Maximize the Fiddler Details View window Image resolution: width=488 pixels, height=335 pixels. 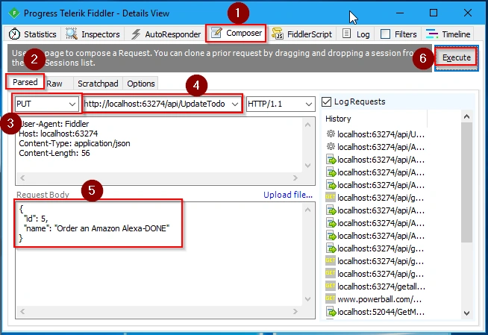click(x=434, y=13)
